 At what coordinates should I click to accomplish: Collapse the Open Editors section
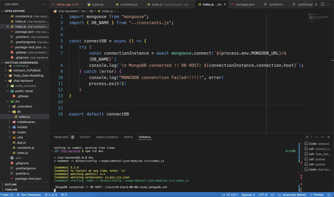[x=24, y=11]
